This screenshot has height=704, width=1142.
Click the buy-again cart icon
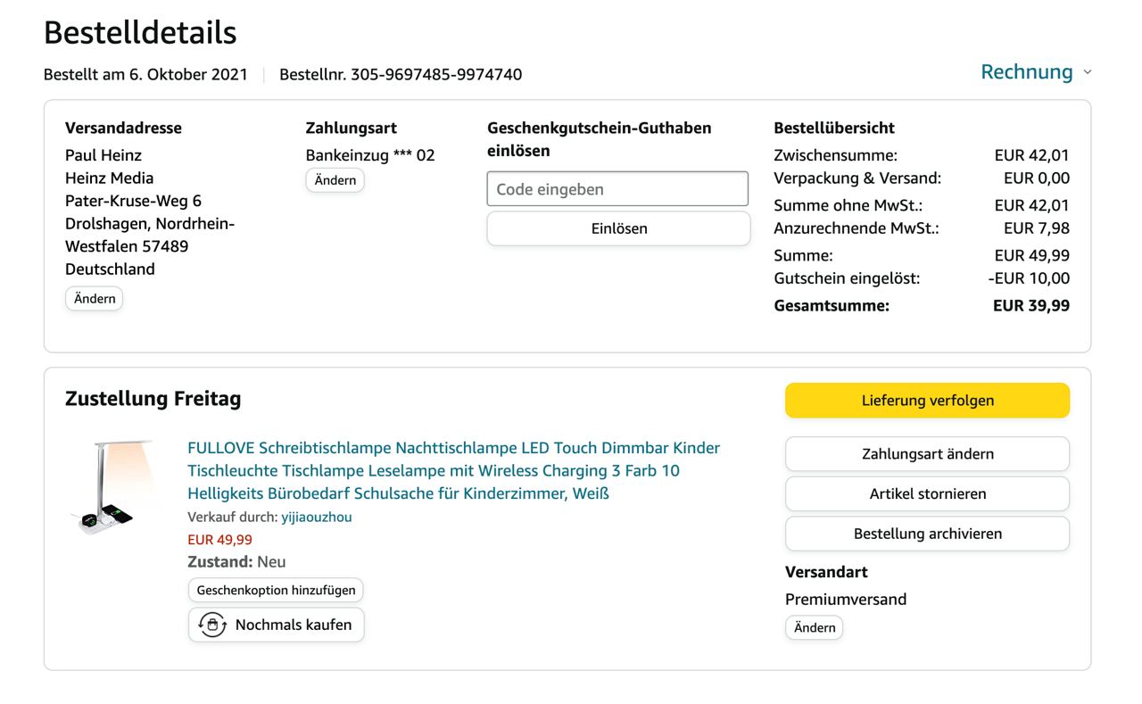pyautogui.click(x=211, y=625)
